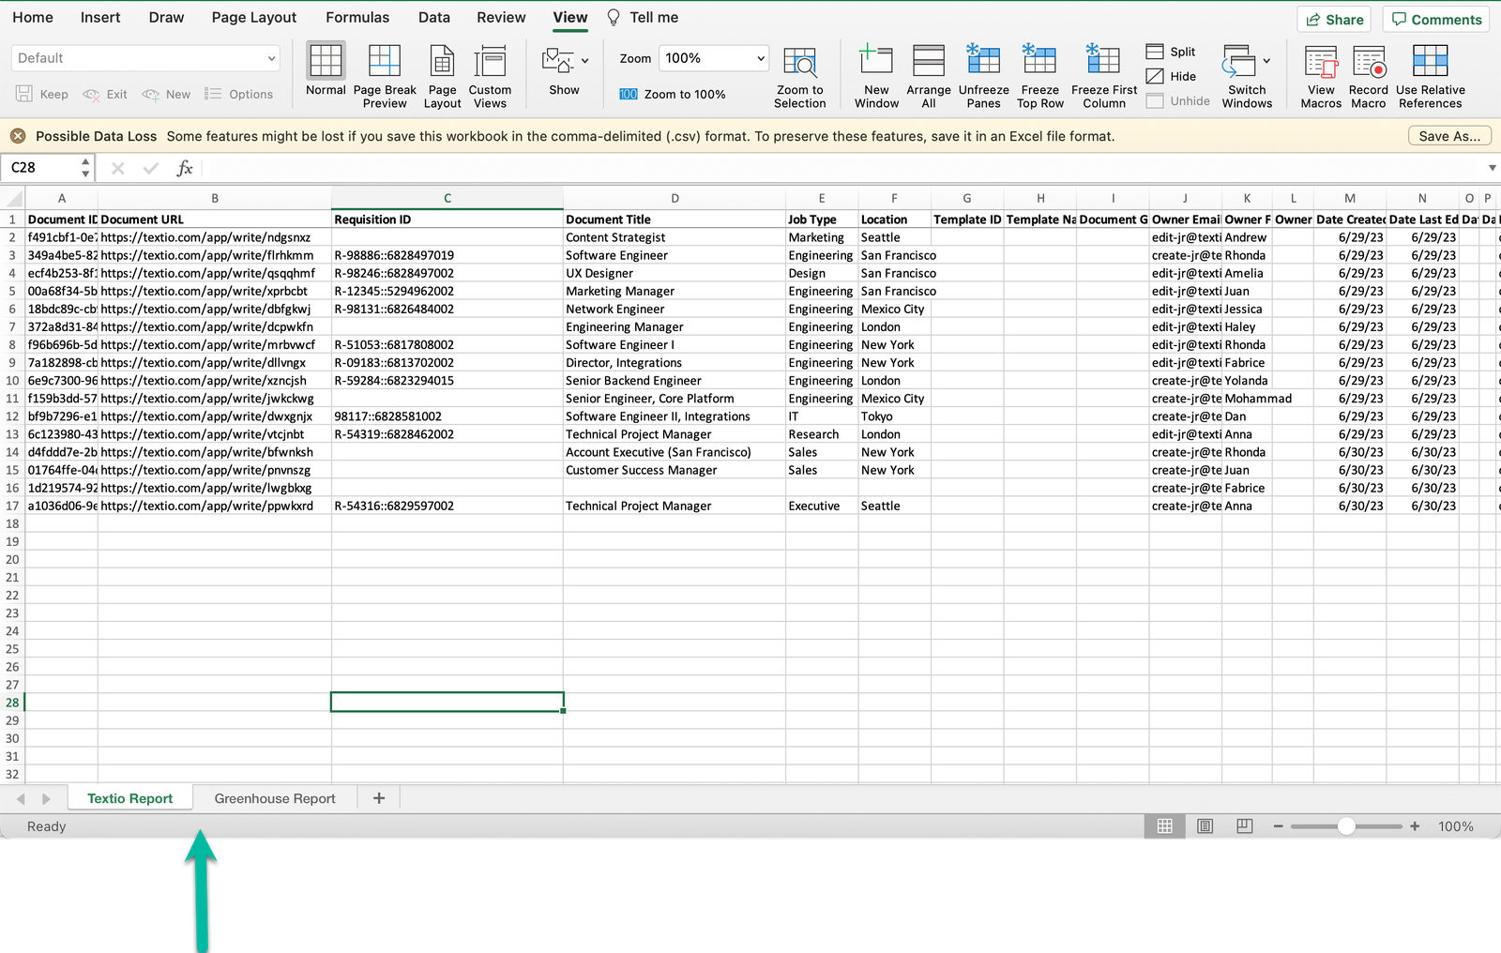
Task: Click the Keep sheet view button
Action: [x=42, y=94]
